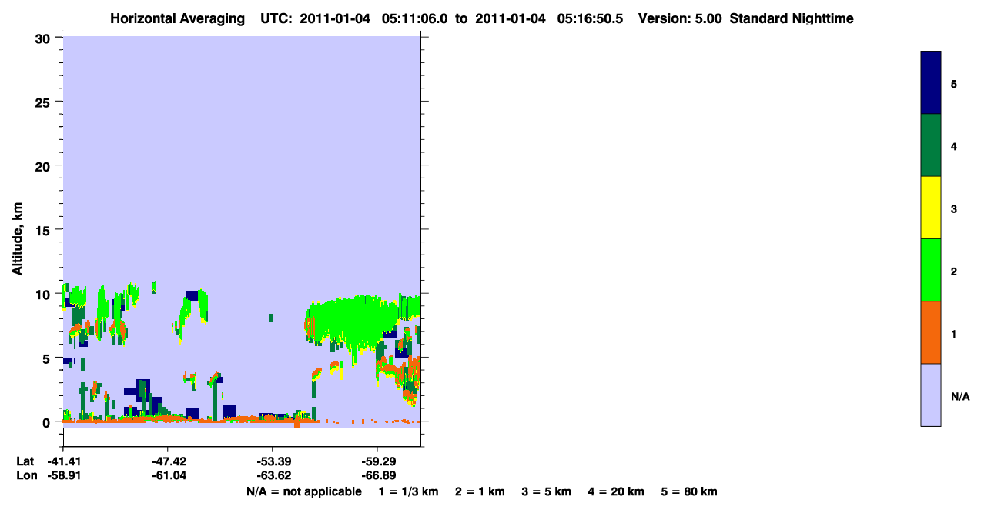Click latitude value -41.41

(63, 461)
